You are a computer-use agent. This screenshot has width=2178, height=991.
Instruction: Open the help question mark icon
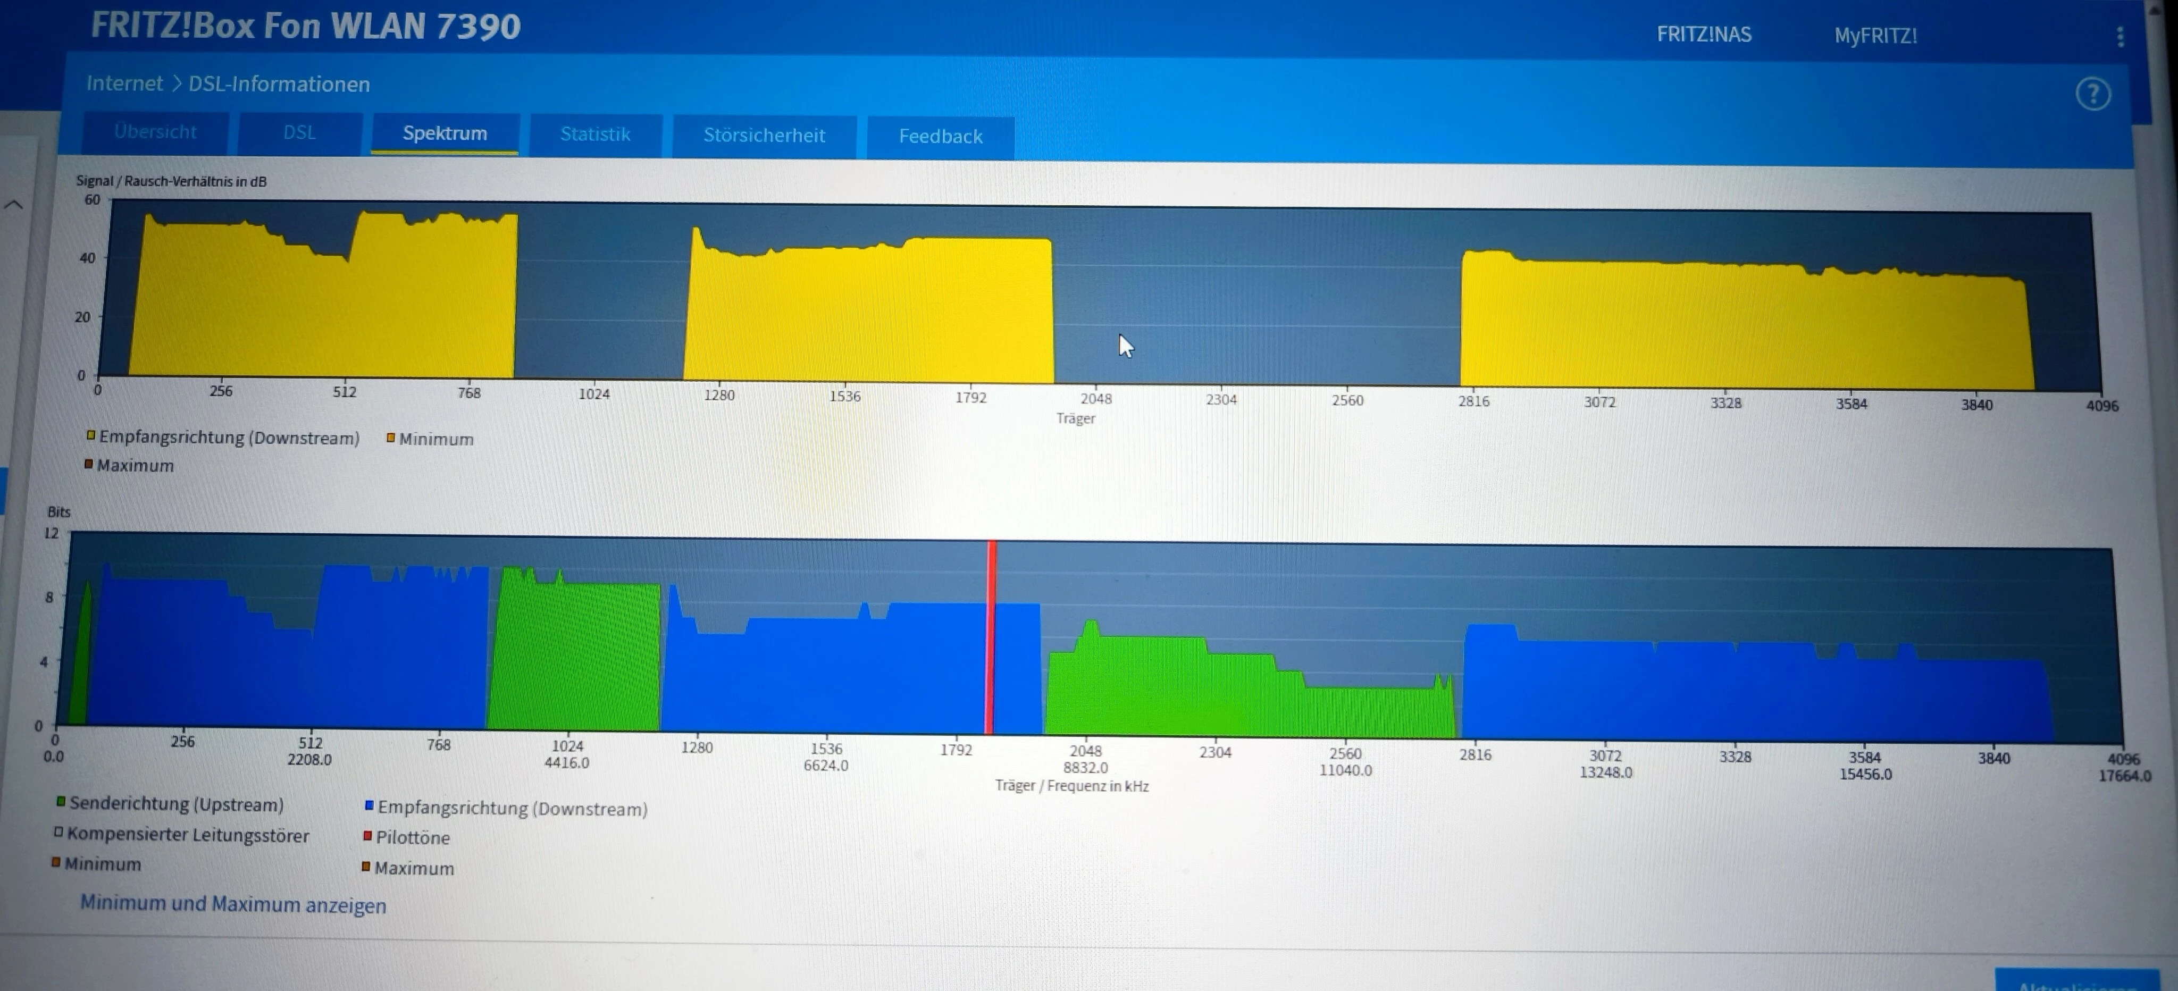click(x=2092, y=94)
